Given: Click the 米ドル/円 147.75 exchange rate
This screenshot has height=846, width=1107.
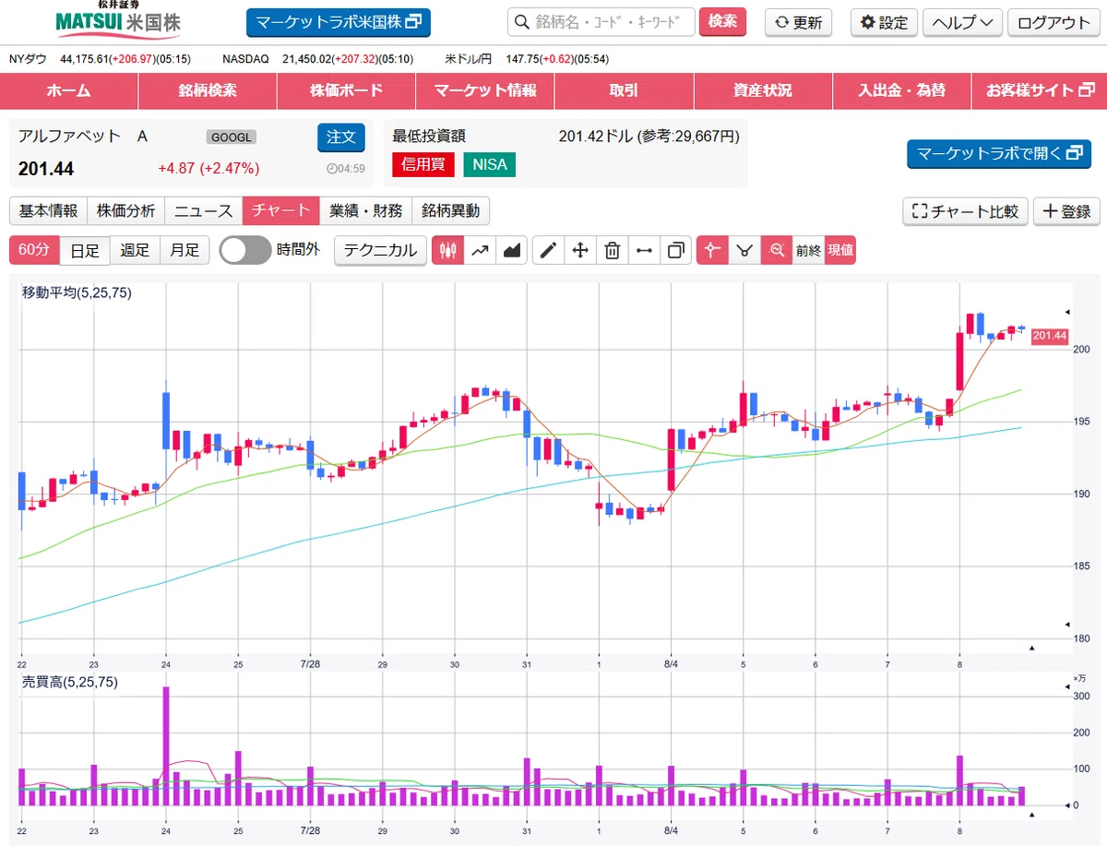Looking at the screenshot, I should tap(527, 59).
